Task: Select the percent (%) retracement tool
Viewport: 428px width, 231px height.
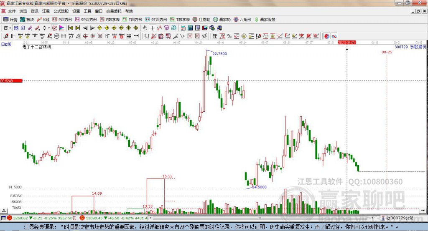Action: tap(229, 36)
